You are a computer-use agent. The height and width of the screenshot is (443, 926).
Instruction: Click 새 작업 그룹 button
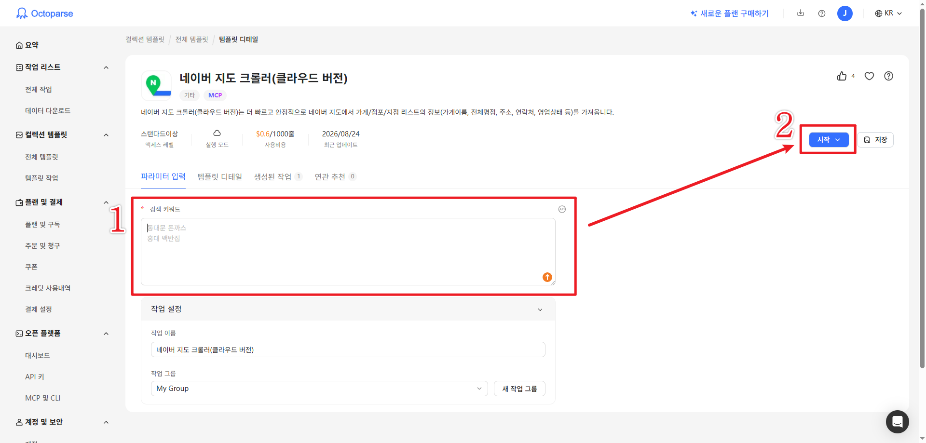coord(519,389)
